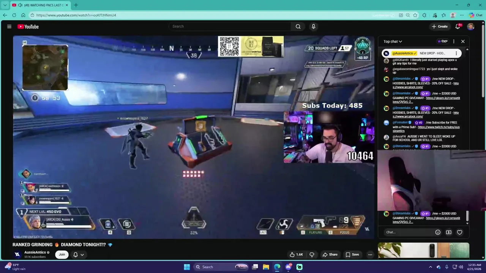Click the YouTube search magnifier button
The height and width of the screenshot is (273, 486).
click(x=298, y=27)
